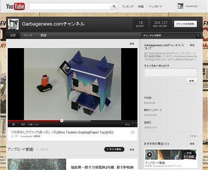Mute the video with the speaker icon
This screenshot has height=170, width=208.
pyautogui.click(x=23, y=124)
